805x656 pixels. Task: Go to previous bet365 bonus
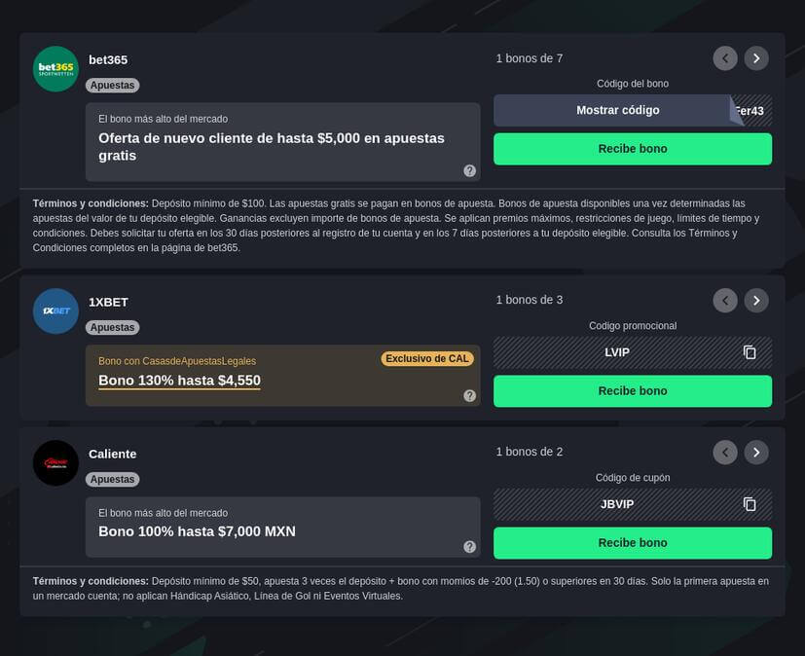coord(725,58)
